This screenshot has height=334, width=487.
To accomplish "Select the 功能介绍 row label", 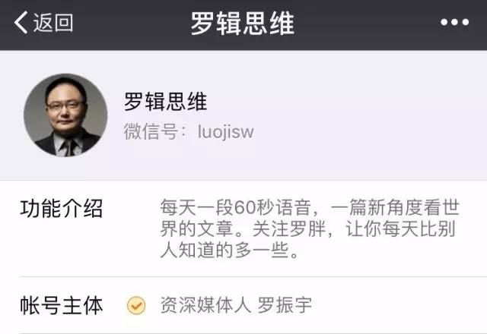I will (61, 208).
